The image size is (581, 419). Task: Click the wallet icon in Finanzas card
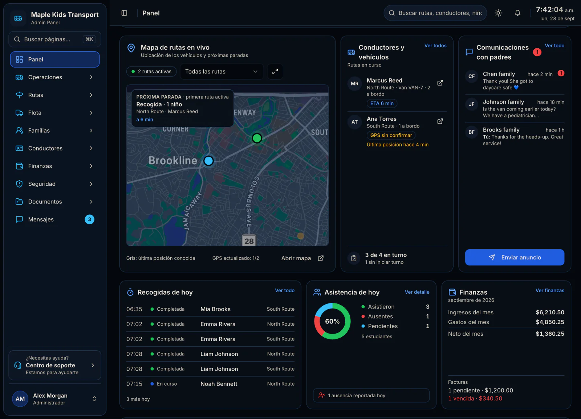(x=452, y=292)
